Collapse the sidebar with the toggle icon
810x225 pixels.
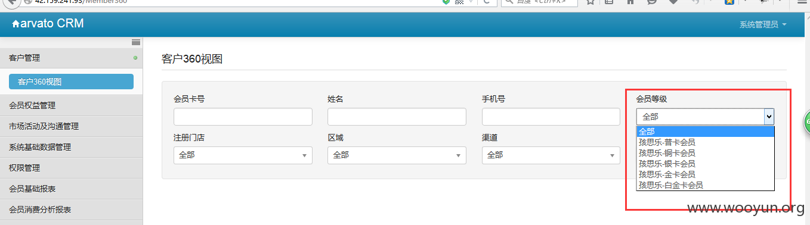136,42
